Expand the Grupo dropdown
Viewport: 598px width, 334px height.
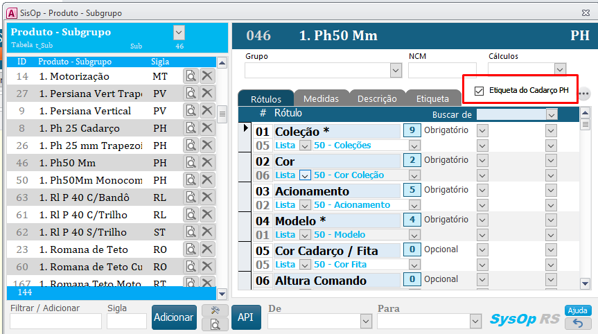[396, 70]
